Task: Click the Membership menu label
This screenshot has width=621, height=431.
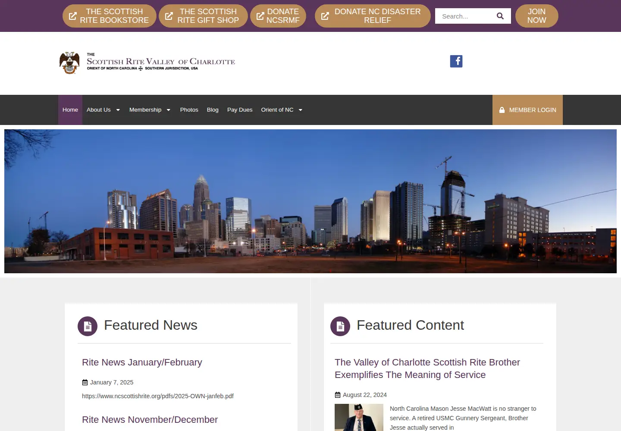Action: coord(145,110)
